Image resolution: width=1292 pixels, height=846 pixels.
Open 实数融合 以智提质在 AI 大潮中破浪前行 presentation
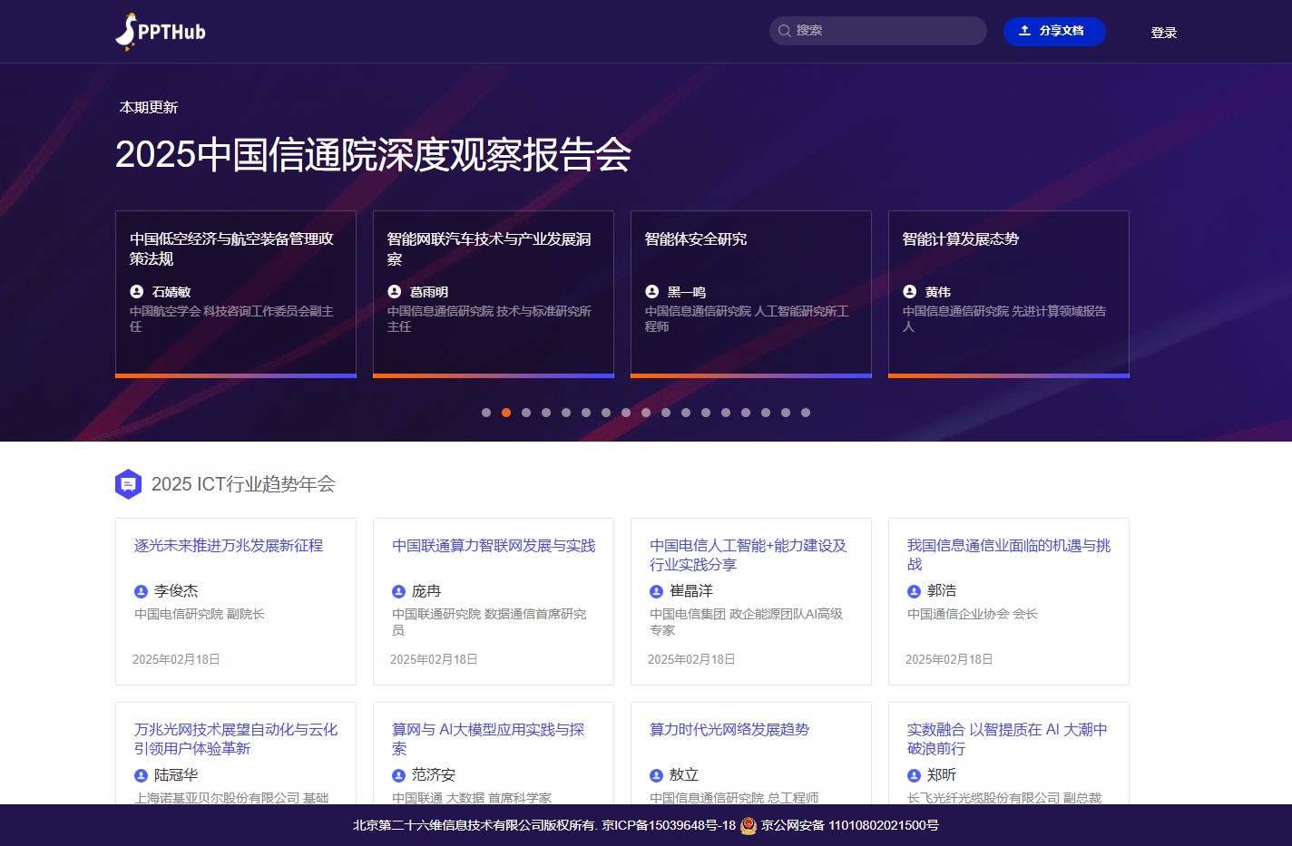tap(1007, 739)
